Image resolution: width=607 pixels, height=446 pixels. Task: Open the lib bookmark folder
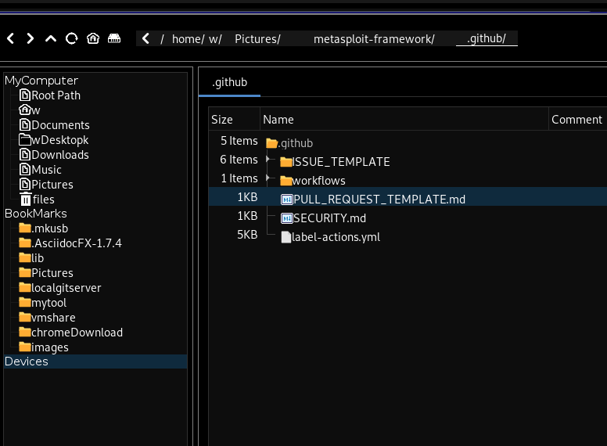pyautogui.click(x=38, y=258)
